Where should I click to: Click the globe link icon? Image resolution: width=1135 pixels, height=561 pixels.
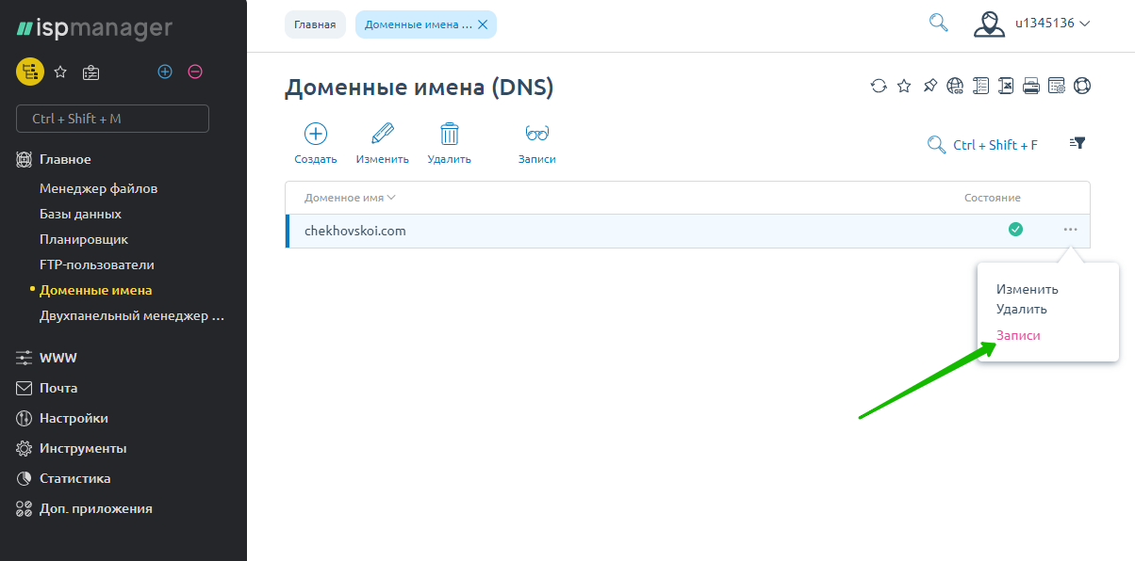pos(955,86)
